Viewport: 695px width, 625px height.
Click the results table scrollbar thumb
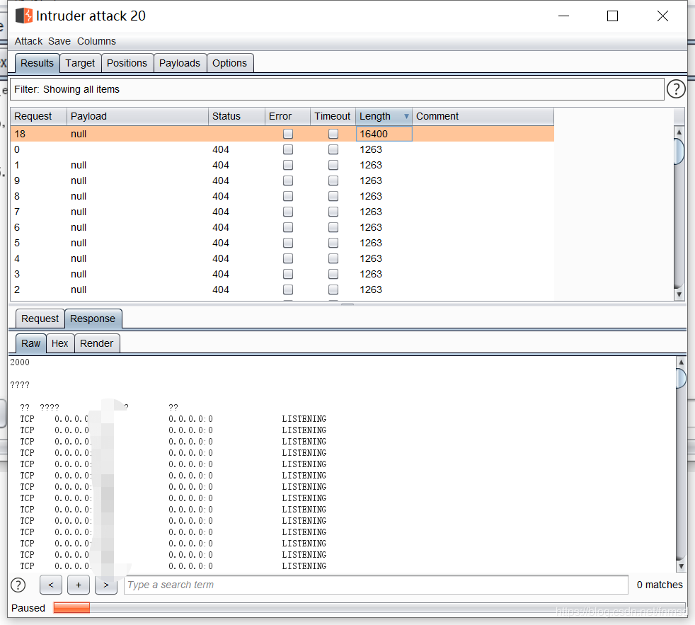point(679,151)
